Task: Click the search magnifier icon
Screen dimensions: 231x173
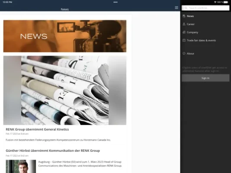Action: [186, 8]
